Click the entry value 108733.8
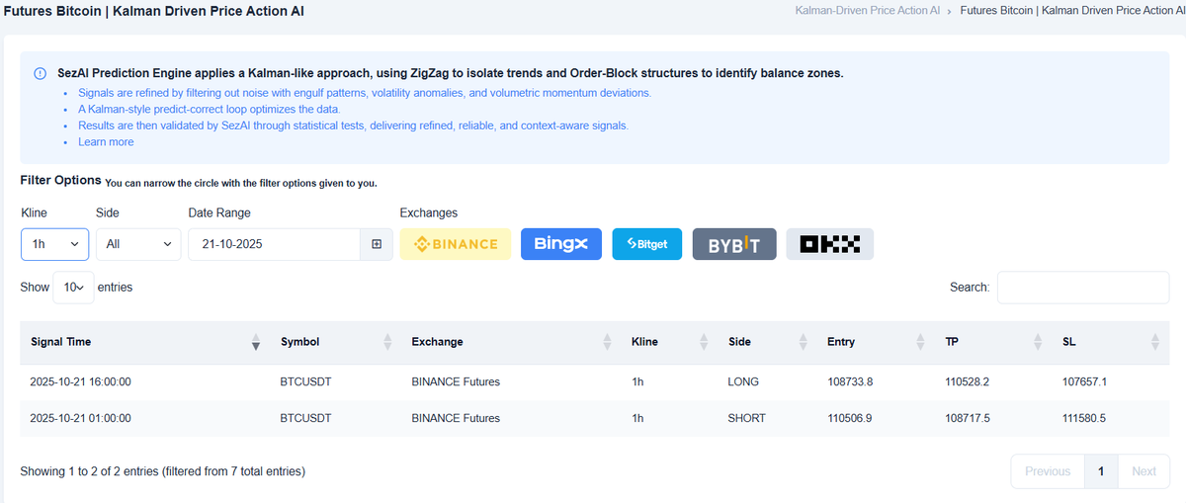Screen dimensions: 1186x503 point(850,381)
